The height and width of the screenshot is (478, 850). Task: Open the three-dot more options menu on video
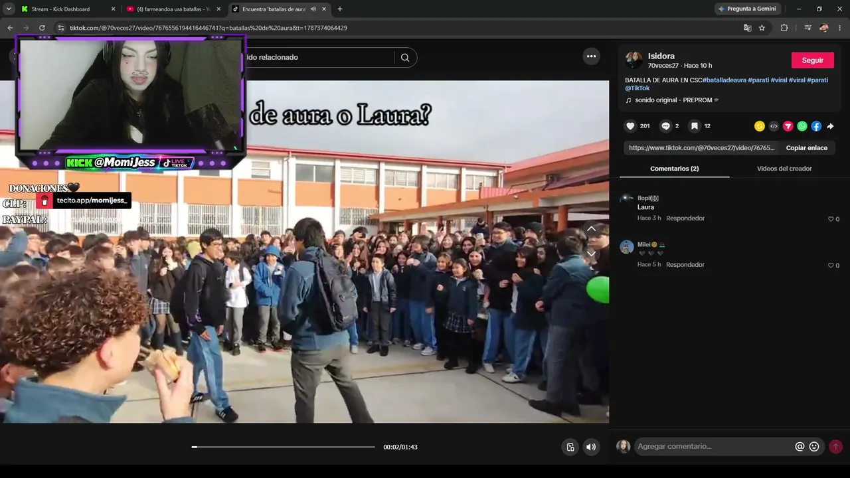tap(592, 57)
